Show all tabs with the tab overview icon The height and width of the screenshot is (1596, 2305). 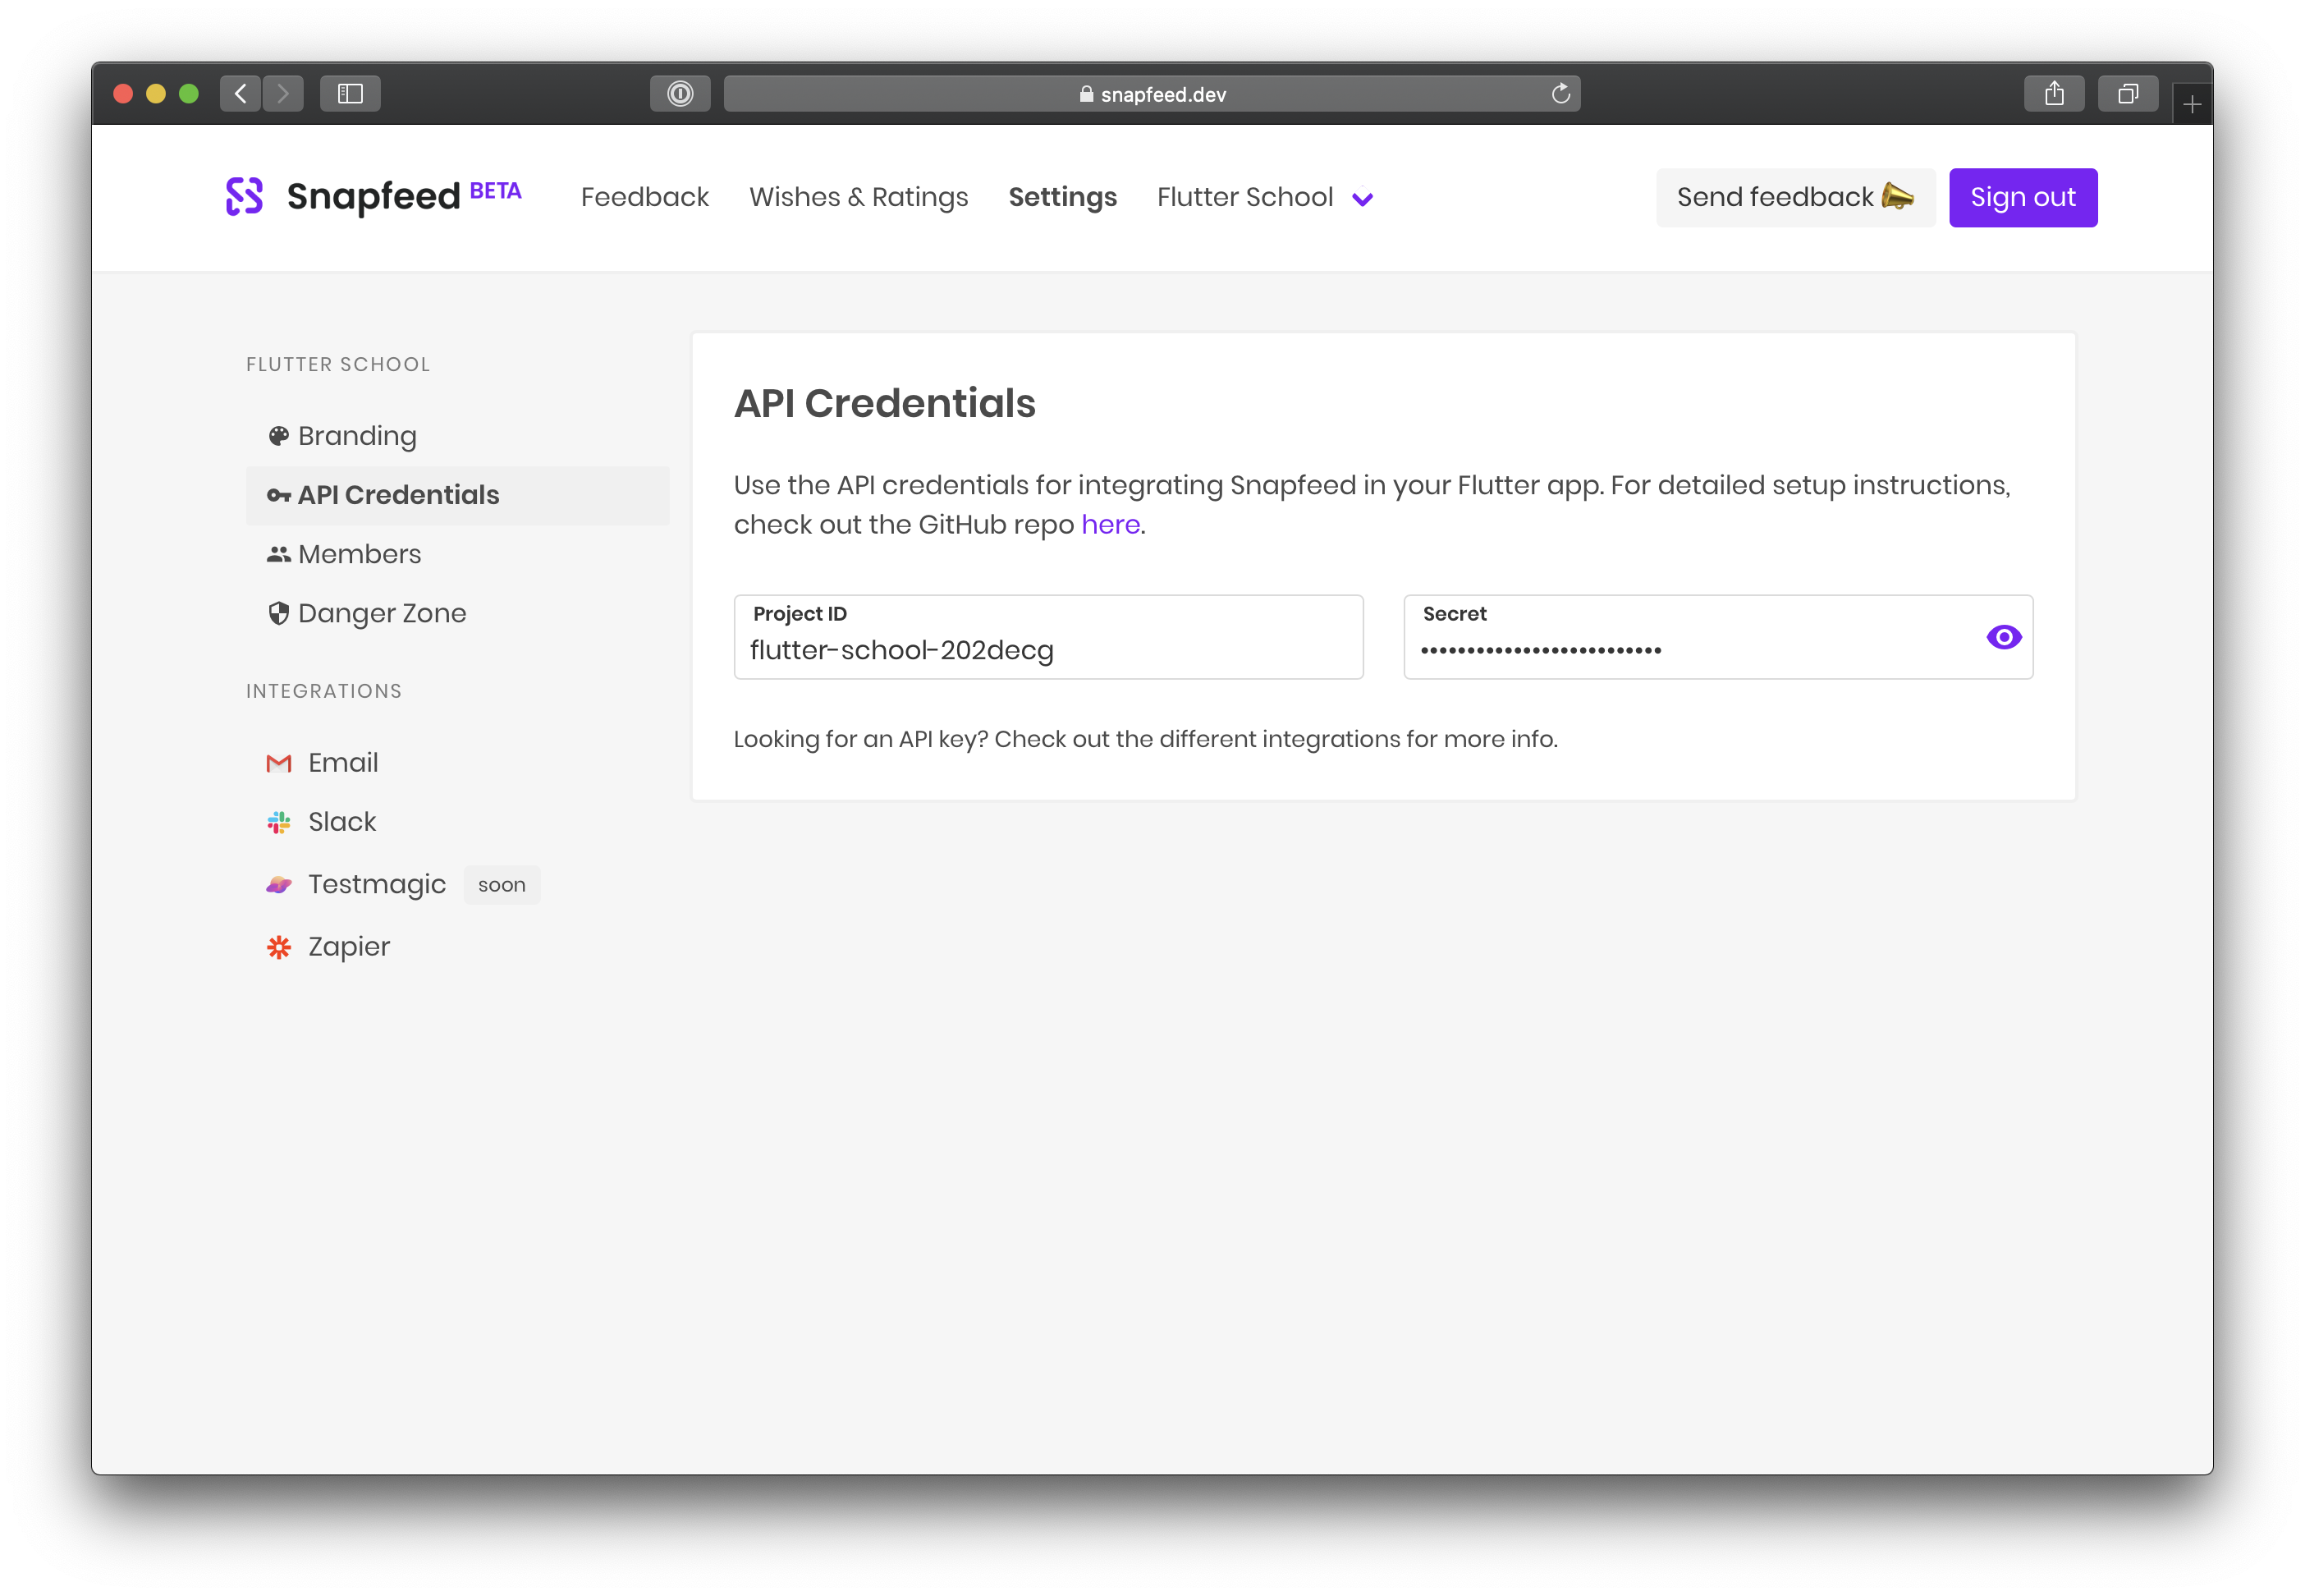tap(2128, 94)
